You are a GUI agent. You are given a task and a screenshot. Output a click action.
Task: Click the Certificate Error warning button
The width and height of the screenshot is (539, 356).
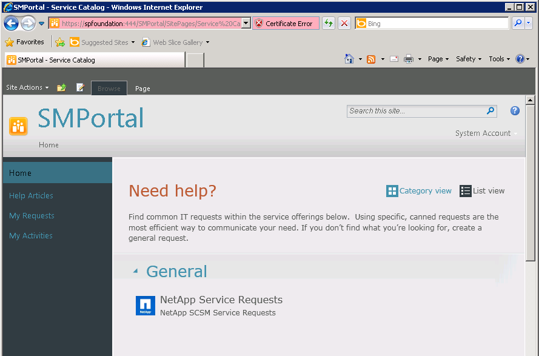point(285,24)
